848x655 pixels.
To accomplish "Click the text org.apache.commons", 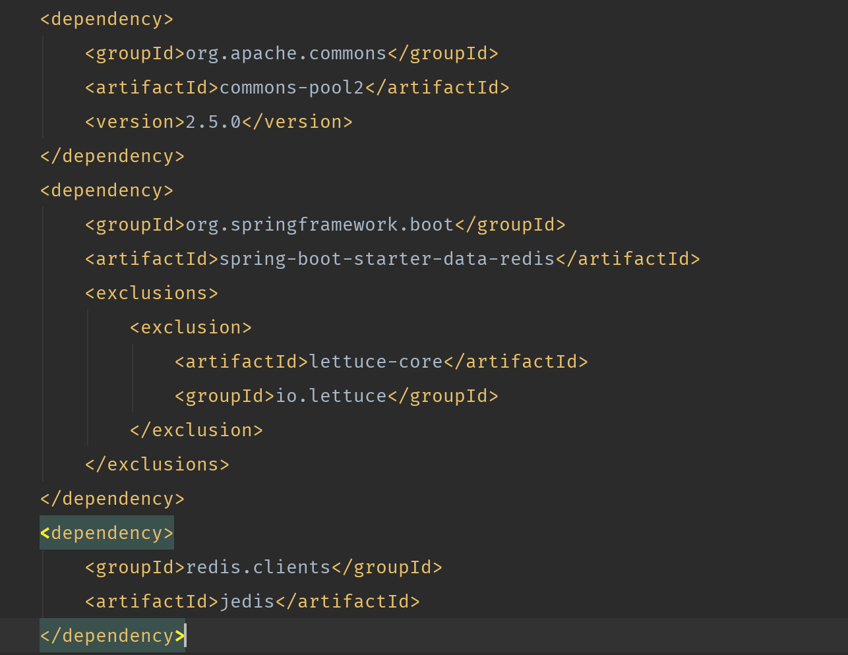I will pyautogui.click(x=286, y=53).
